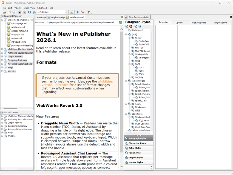Click the blue three-circles toolbar icon
The width and height of the screenshot is (233, 175).
34,12
